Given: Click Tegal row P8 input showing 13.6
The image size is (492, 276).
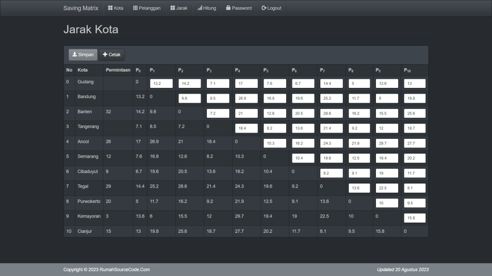Looking at the screenshot, I should (360, 188).
